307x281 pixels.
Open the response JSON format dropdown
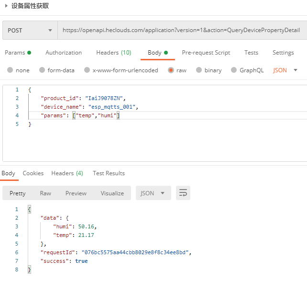click(x=153, y=193)
